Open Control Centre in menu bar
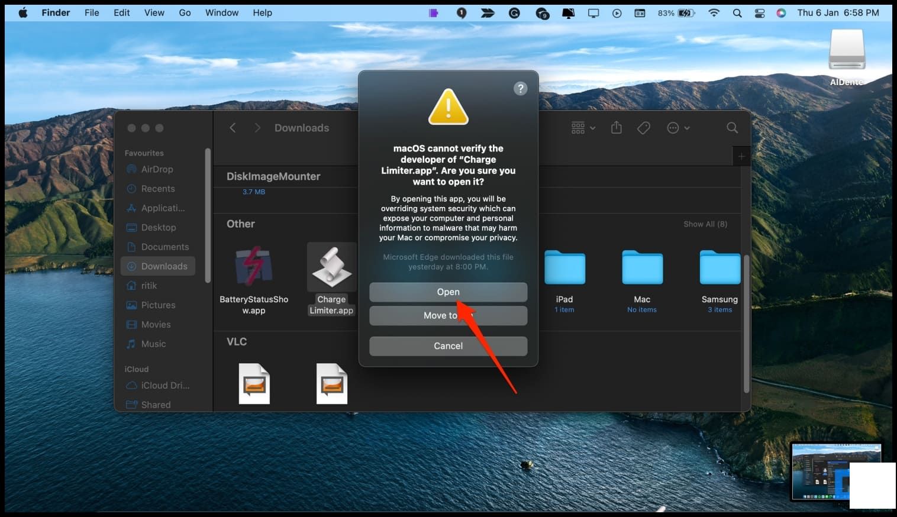The image size is (897, 517). coord(760,12)
